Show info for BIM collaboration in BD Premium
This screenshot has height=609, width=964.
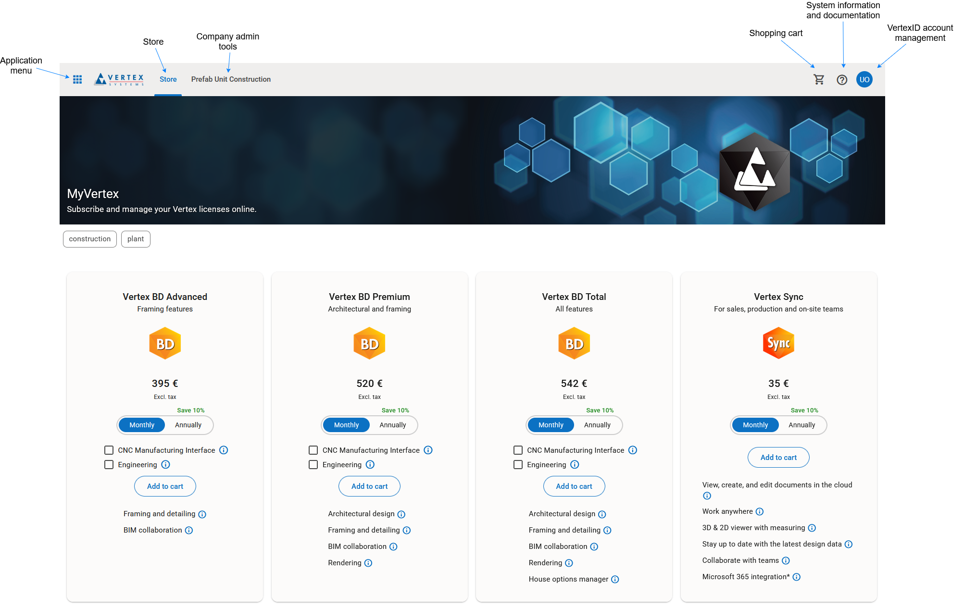[x=393, y=547]
